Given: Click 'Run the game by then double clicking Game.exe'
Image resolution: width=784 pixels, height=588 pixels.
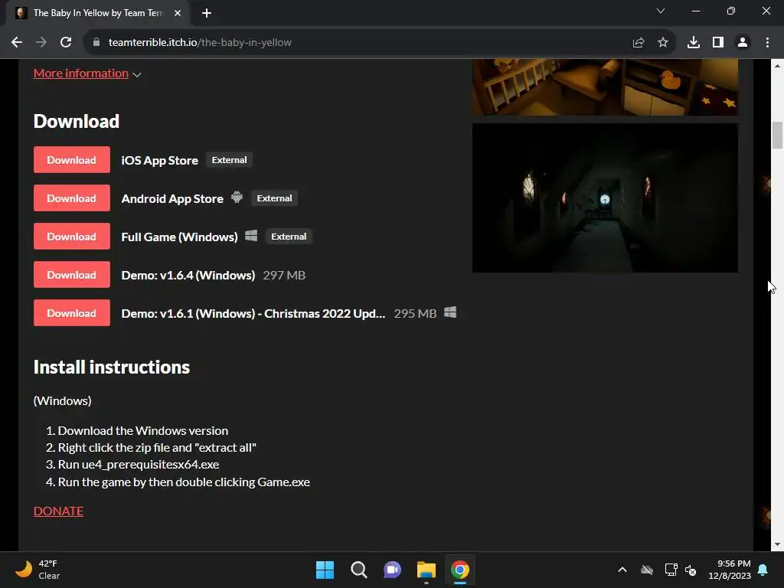Looking at the screenshot, I should 184,482.
